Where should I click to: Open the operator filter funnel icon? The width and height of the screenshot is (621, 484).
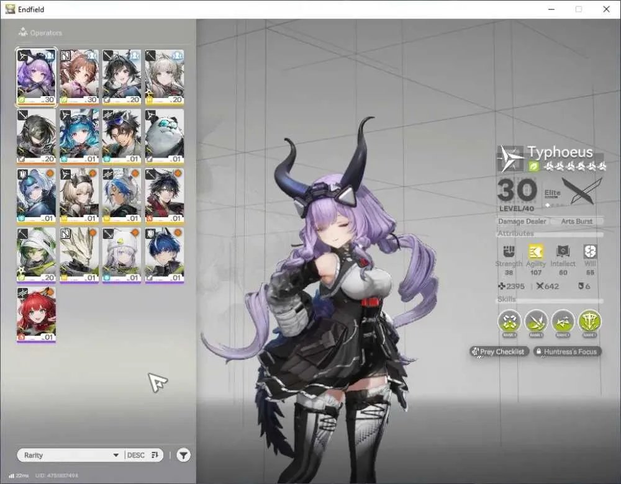pos(183,455)
